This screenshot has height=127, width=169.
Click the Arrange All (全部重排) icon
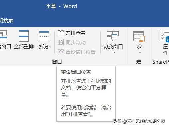(x=24, y=36)
